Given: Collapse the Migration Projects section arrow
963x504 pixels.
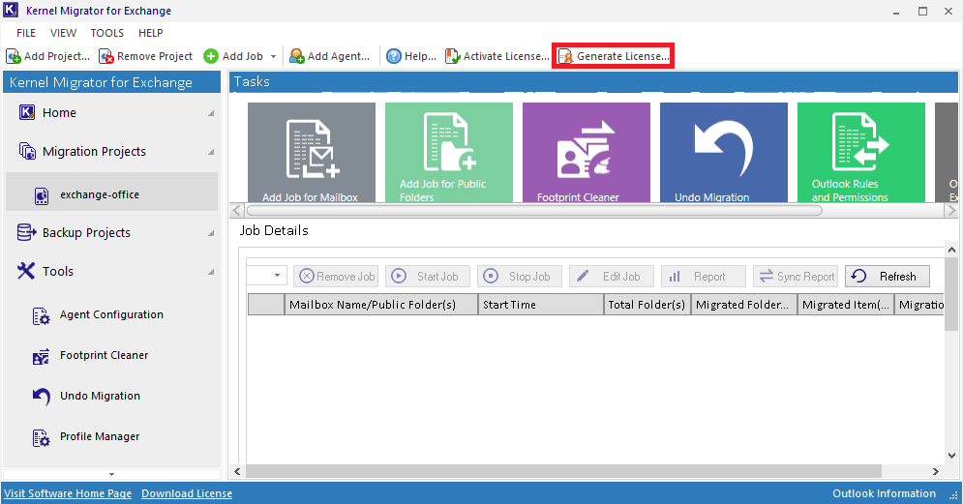Looking at the screenshot, I should coord(211,152).
